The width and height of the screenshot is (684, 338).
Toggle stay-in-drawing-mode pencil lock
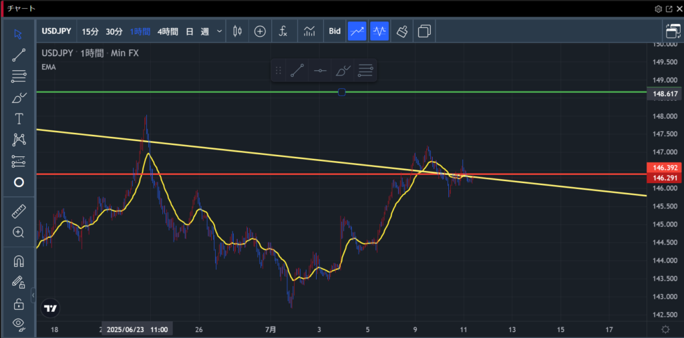pos(18,283)
